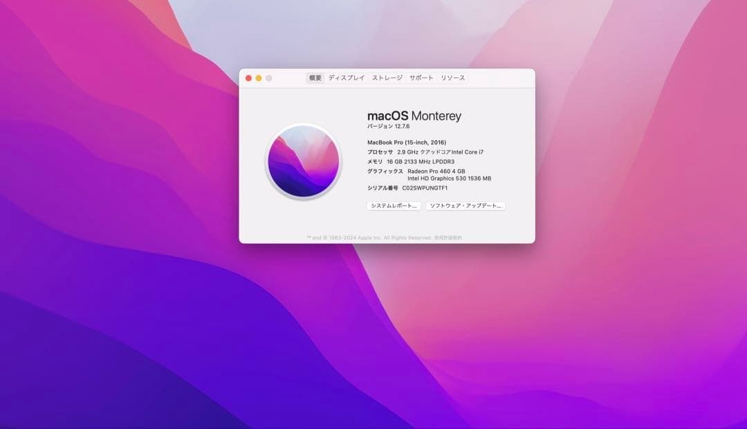Click the バージョン 12.7.6 version text
Viewport: 747px width, 429px height.
coord(390,126)
